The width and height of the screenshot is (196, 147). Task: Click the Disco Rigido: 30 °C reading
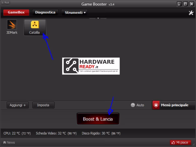[x=101, y=133]
